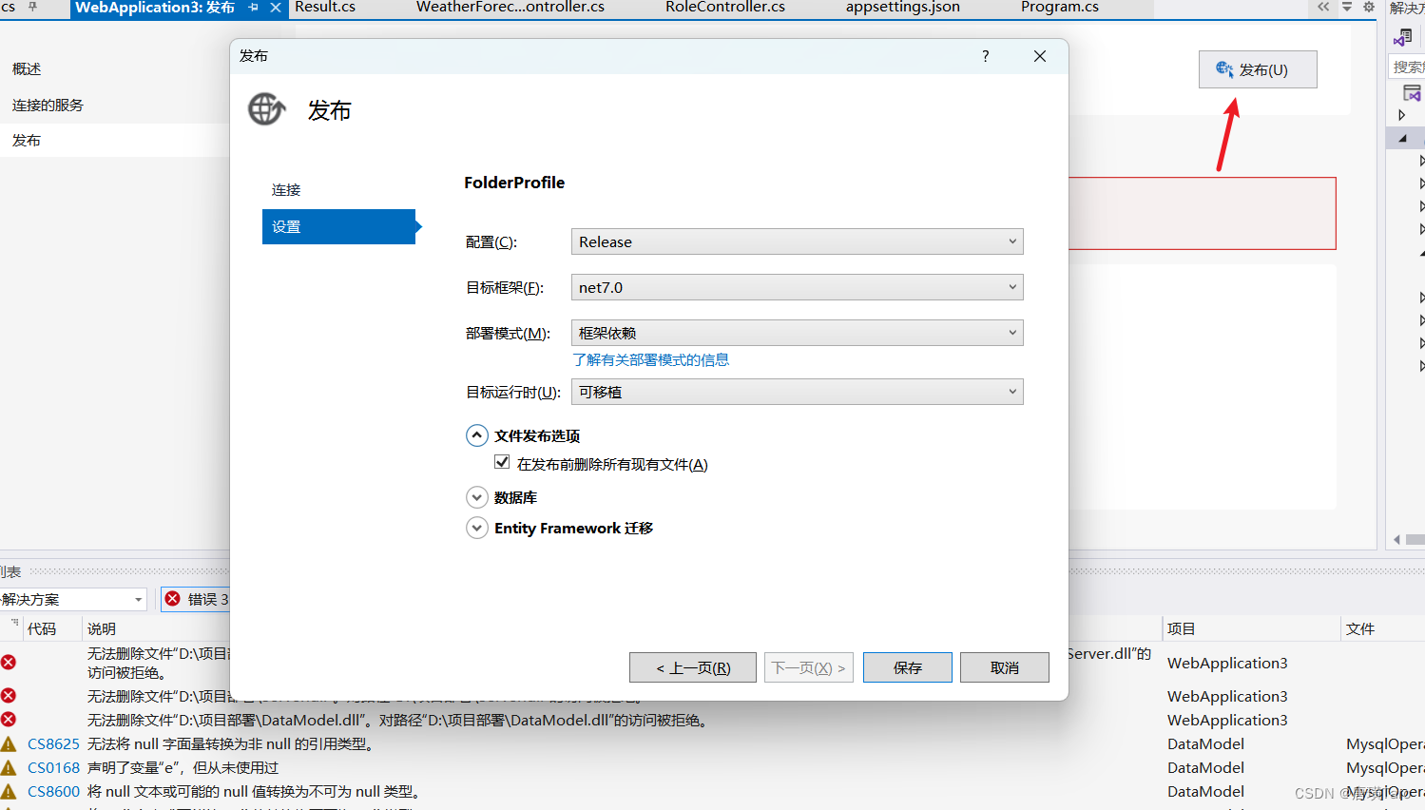The image size is (1425, 810).
Task: Sort the error list by 项目 column
Action: click(x=1182, y=628)
